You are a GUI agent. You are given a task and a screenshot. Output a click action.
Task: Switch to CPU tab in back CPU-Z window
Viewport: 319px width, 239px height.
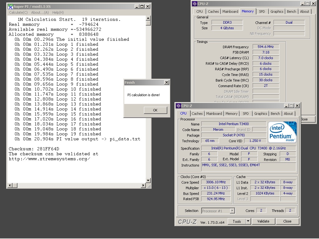[x=199, y=12]
